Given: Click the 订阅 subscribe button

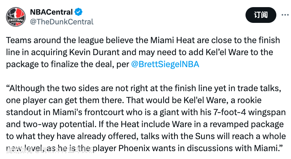Looking at the screenshot, I should point(261,15).
